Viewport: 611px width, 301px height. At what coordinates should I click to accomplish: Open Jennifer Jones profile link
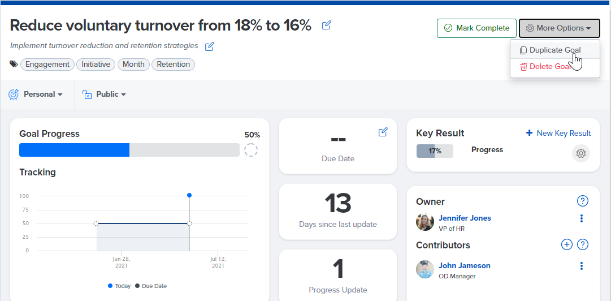pos(465,218)
